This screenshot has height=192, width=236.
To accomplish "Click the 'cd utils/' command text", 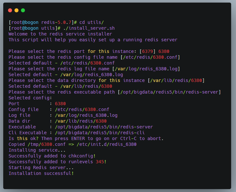I will (x=91, y=22).
